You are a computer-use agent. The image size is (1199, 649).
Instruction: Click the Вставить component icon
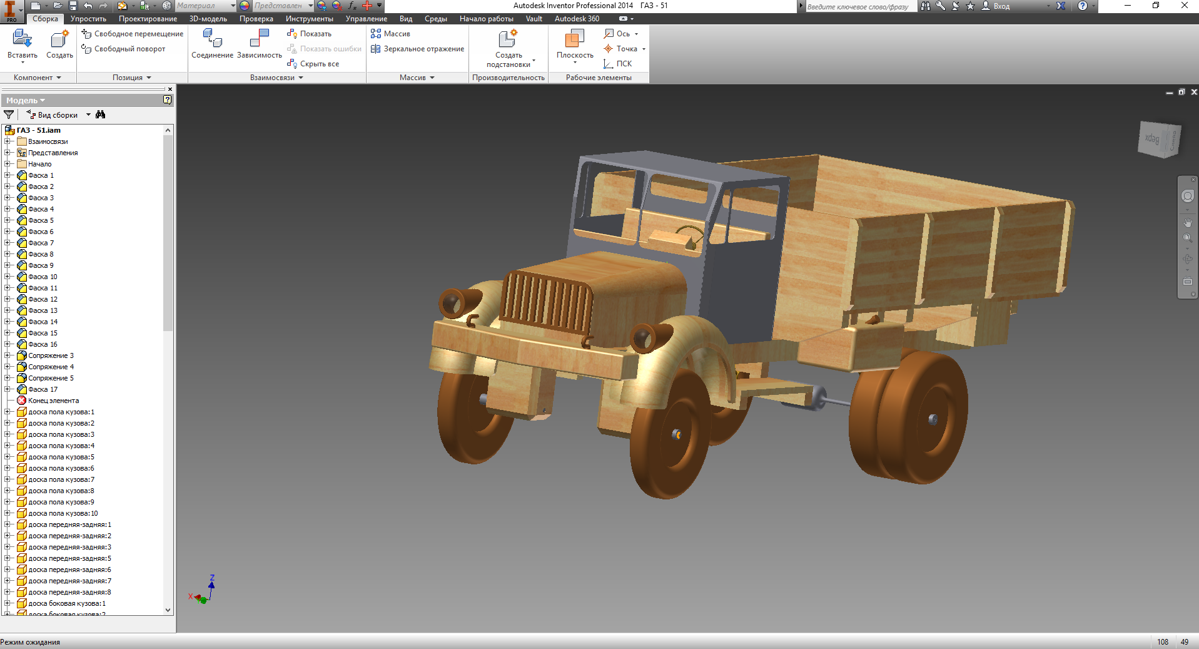pos(23,39)
